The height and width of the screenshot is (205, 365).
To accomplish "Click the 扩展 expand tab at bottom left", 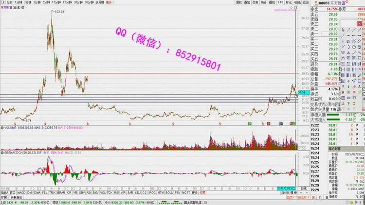I will [4, 197].
